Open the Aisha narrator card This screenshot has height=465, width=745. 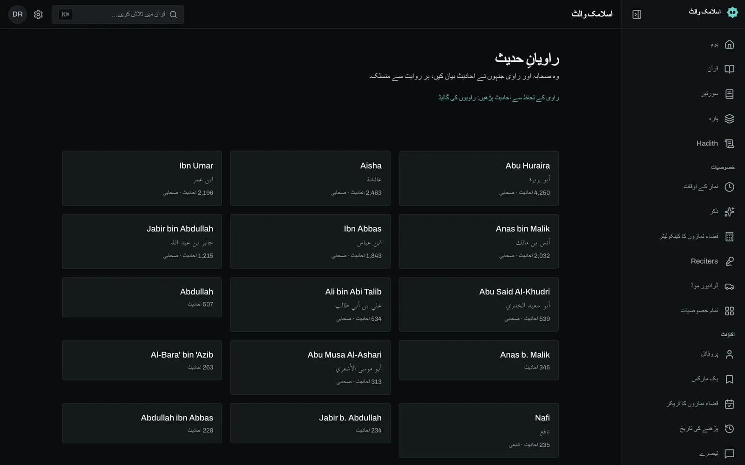coord(310,178)
